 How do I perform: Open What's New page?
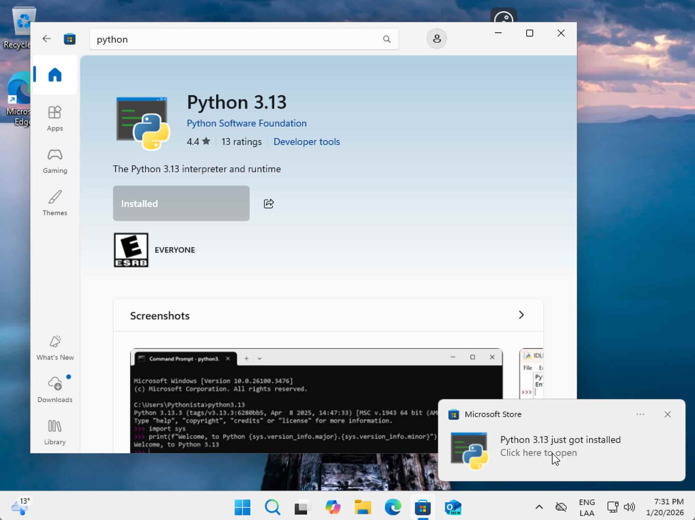pyautogui.click(x=55, y=347)
